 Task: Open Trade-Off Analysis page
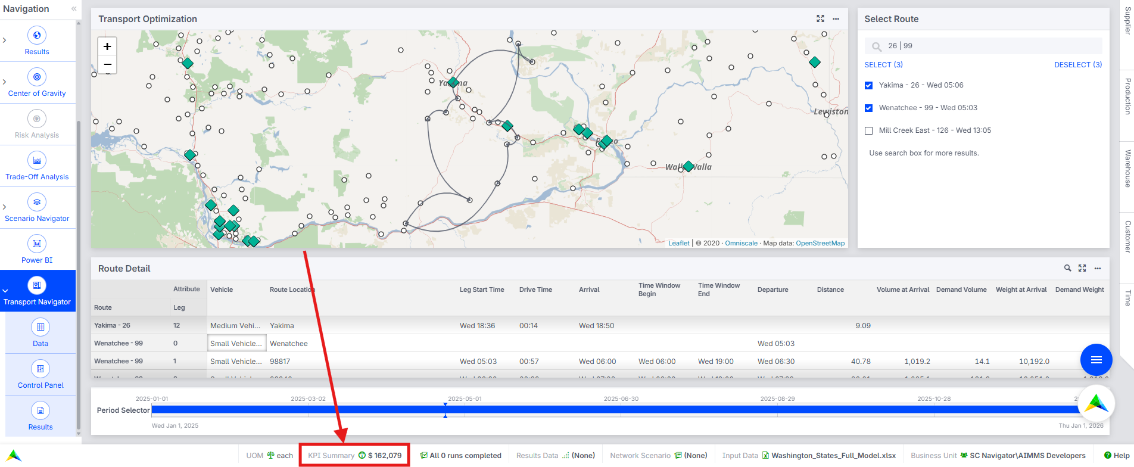(x=37, y=166)
